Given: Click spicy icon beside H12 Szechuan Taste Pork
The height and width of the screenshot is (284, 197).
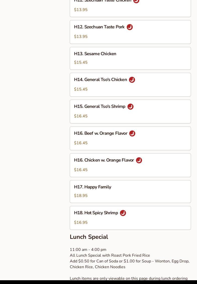Looking at the screenshot, I should (x=129, y=27).
